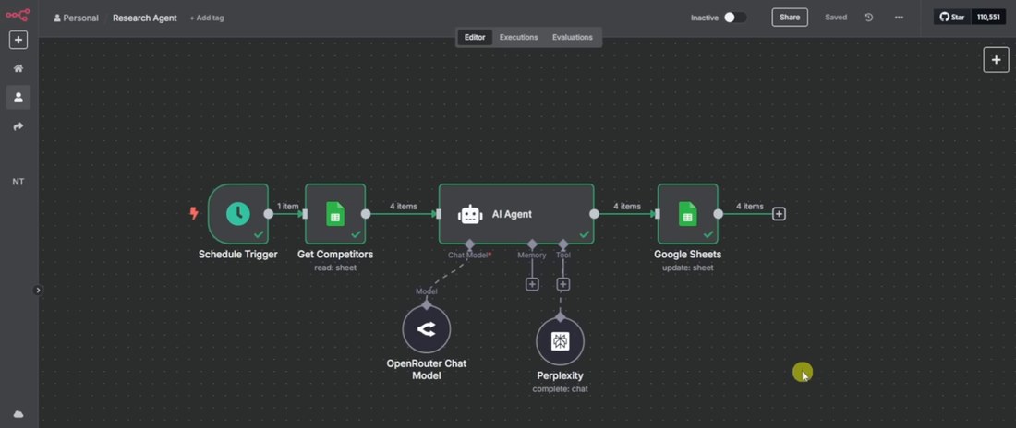Click the Get Competitors output handle
This screenshot has height=428, width=1016.
coord(366,214)
